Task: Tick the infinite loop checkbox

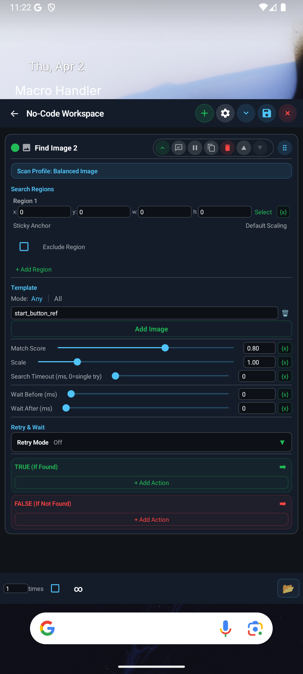Action: [x=55, y=588]
